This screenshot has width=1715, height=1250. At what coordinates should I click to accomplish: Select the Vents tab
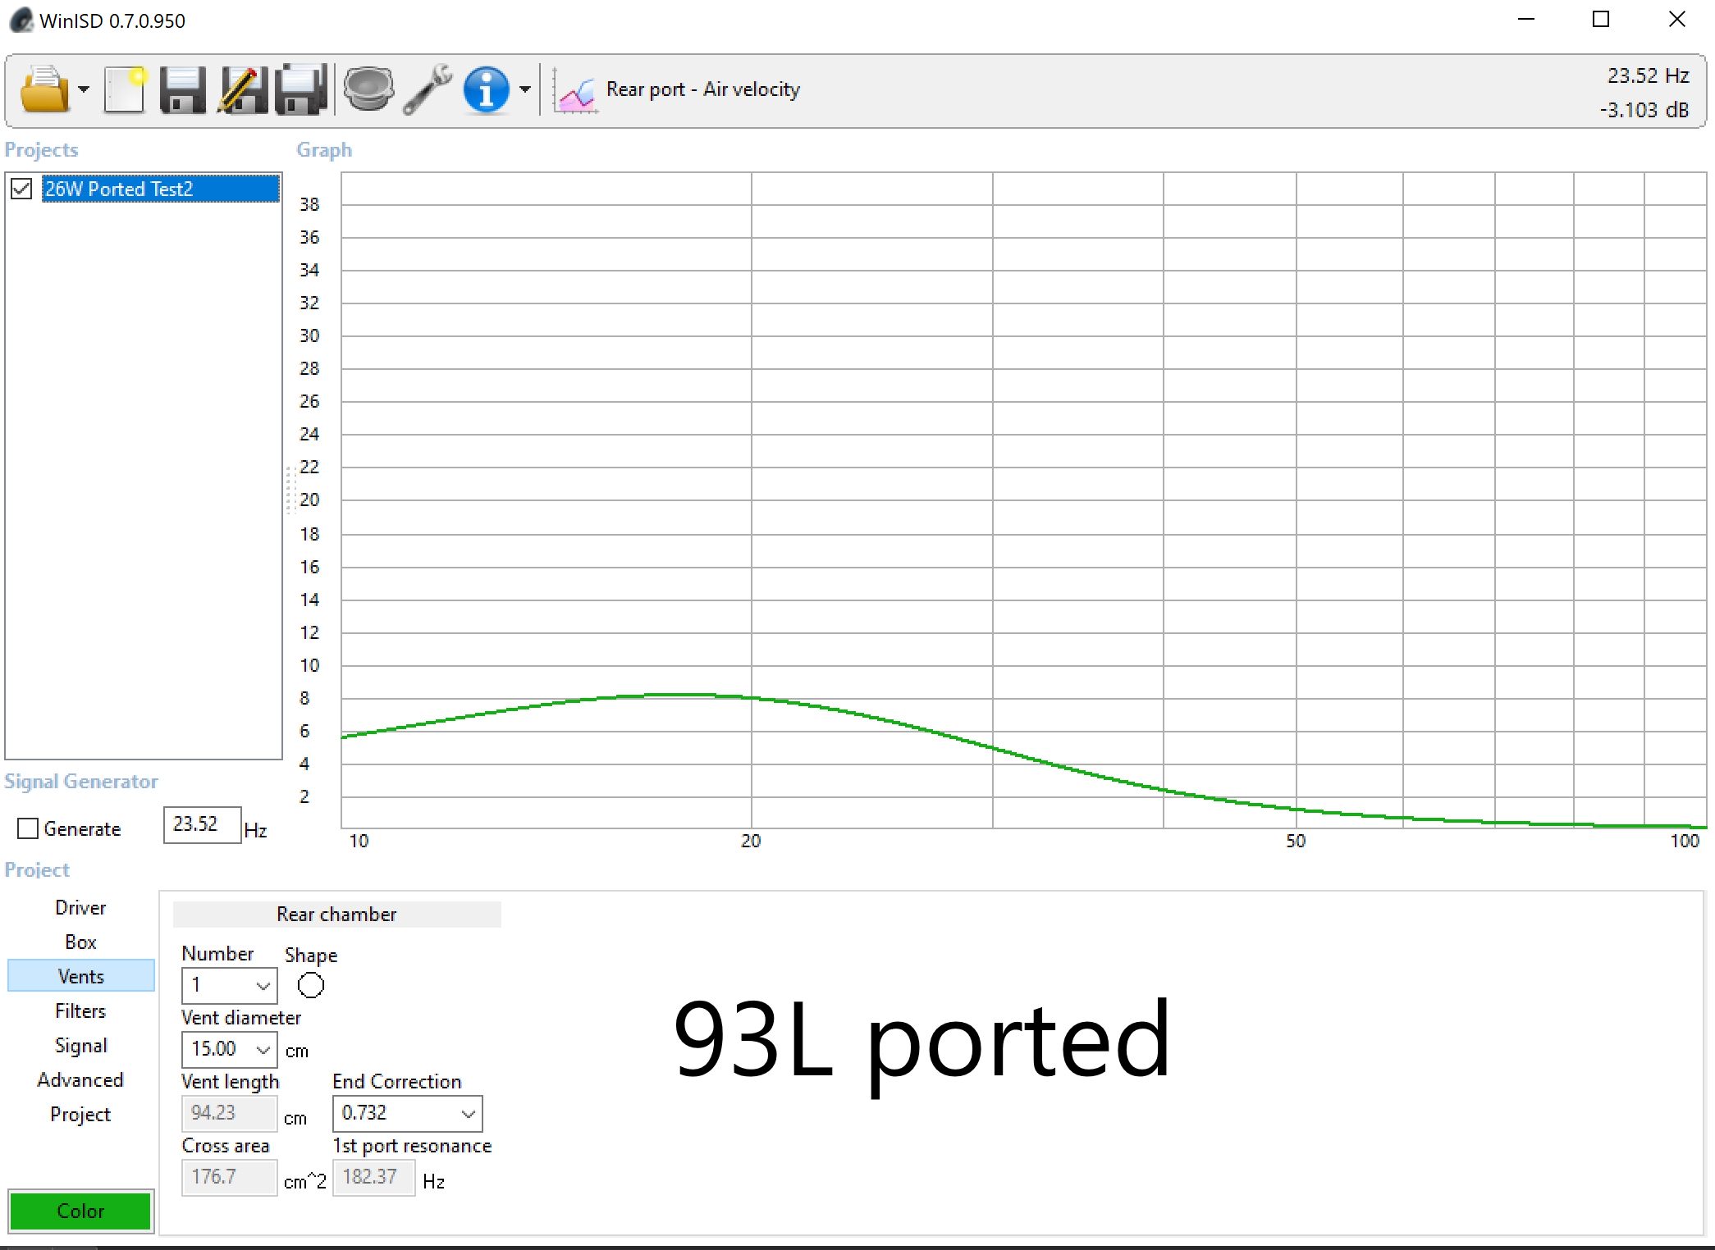(x=80, y=976)
